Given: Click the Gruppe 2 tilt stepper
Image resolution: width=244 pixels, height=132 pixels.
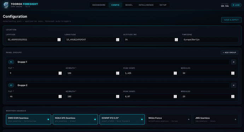Looking at the screenshot, I should [60, 96].
